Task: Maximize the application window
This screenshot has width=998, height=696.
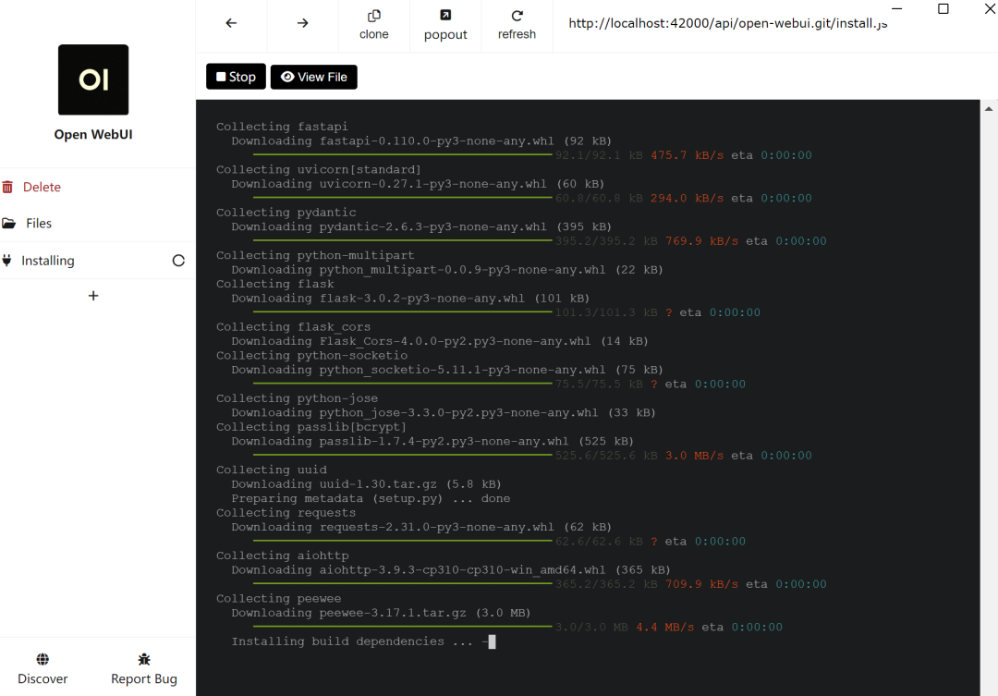Action: pyautogui.click(x=943, y=9)
